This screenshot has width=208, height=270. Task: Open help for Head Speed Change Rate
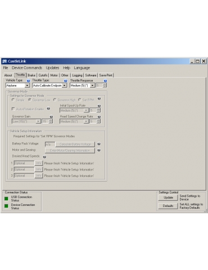point(99,116)
